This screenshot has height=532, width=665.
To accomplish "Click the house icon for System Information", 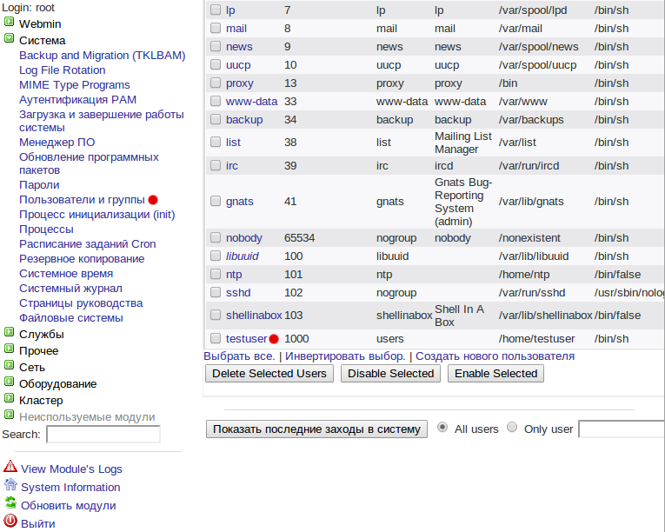I will click(x=10, y=484).
